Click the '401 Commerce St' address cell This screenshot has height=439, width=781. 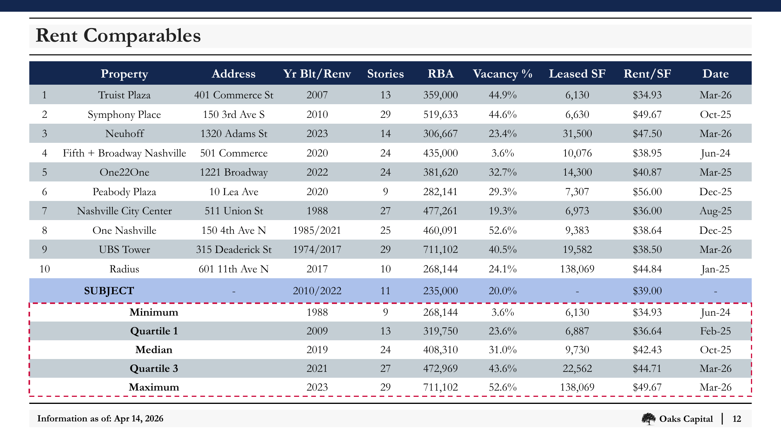coord(234,95)
